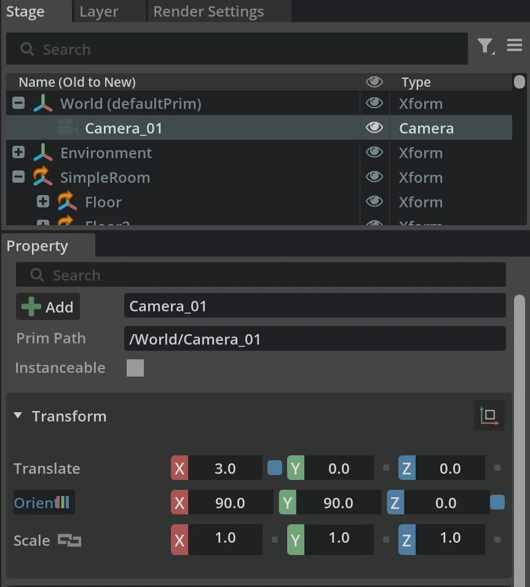Open the Render Settings tab

coord(208,11)
